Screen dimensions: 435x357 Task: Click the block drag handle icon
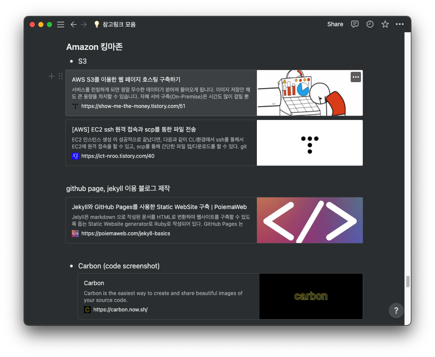click(x=61, y=76)
